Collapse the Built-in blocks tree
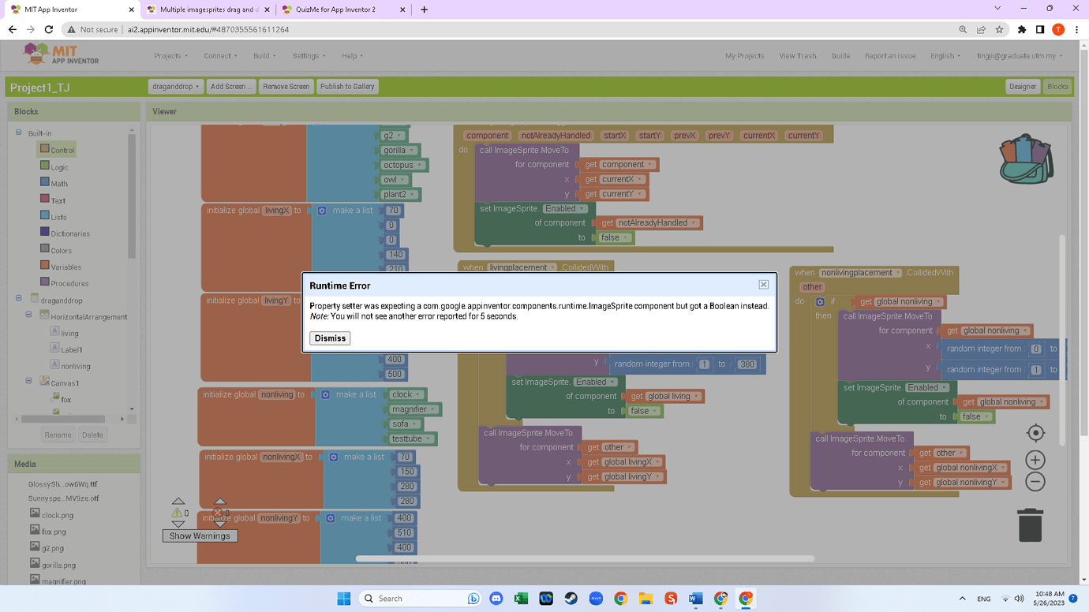This screenshot has width=1089, height=612. tap(19, 133)
